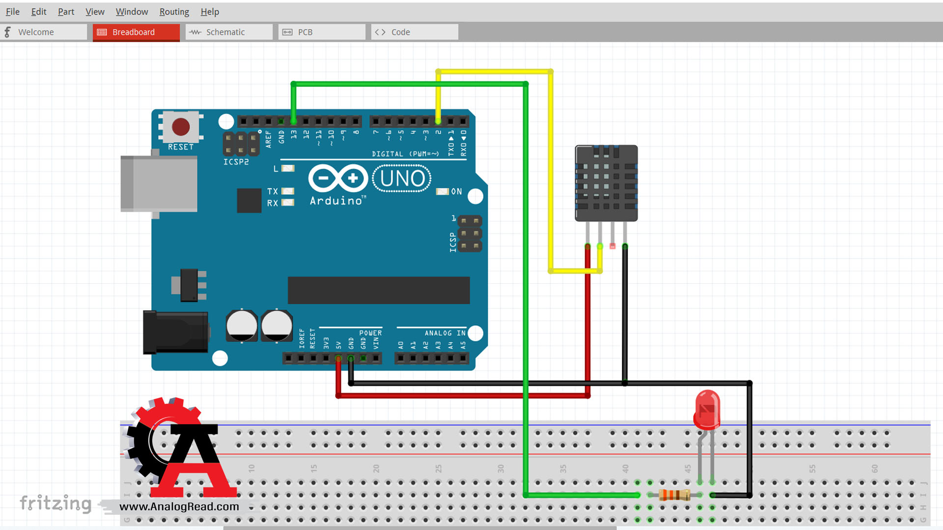Select the resistor on the breadboard
The width and height of the screenshot is (943, 530).
point(674,495)
